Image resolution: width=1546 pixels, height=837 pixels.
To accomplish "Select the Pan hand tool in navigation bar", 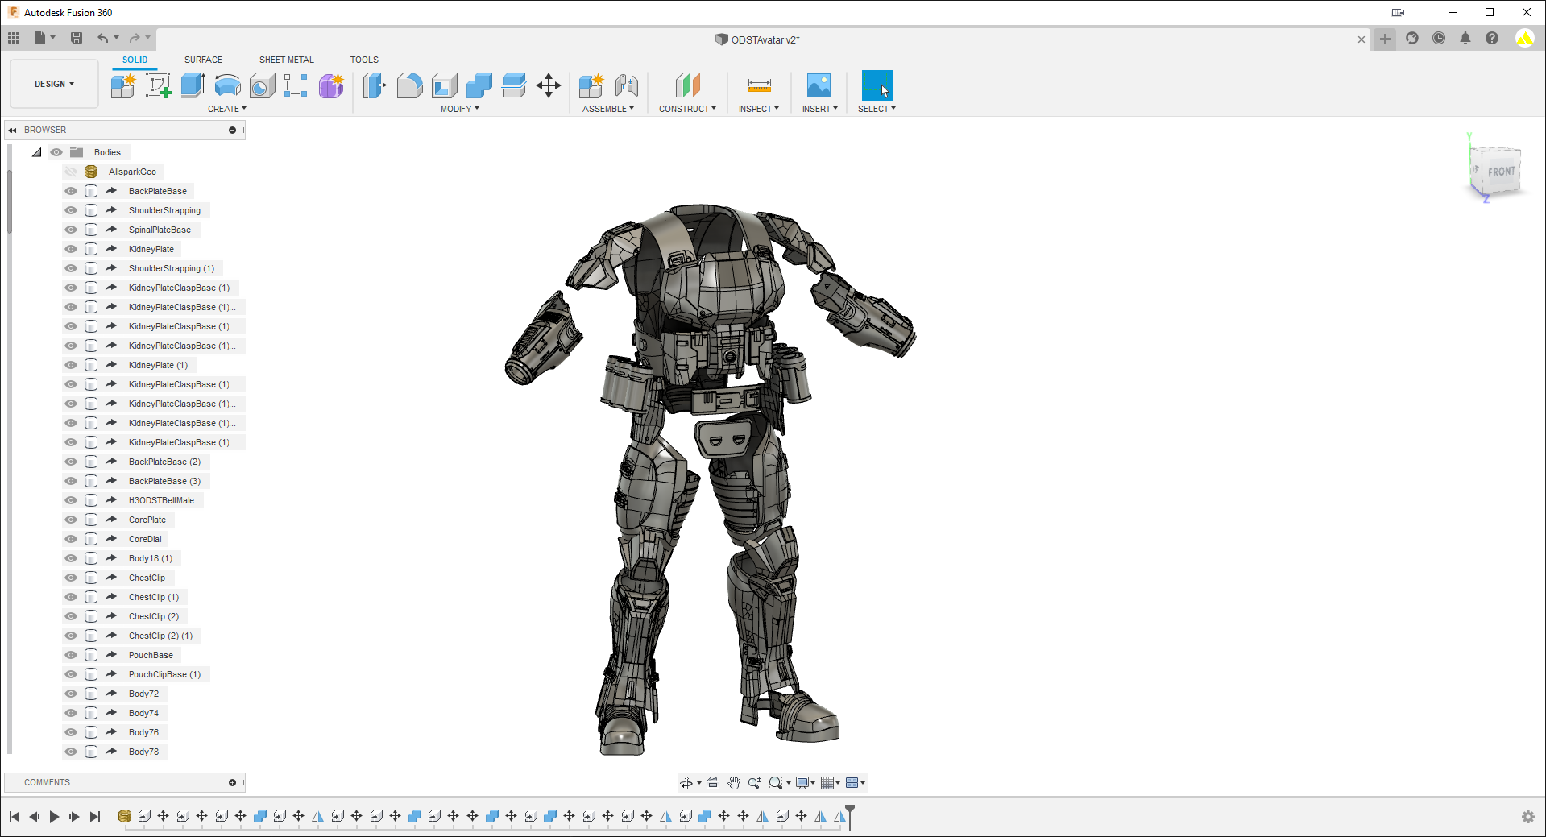I will point(734,783).
